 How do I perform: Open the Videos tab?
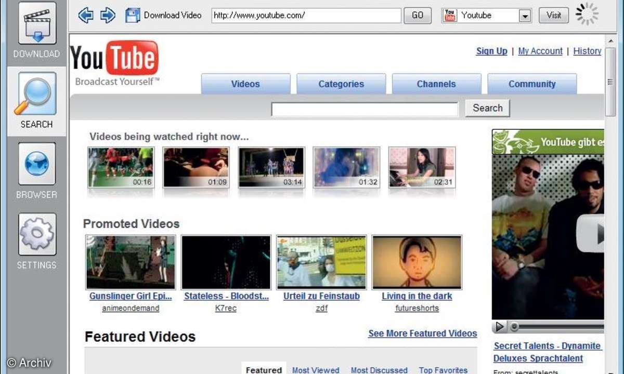coord(245,84)
